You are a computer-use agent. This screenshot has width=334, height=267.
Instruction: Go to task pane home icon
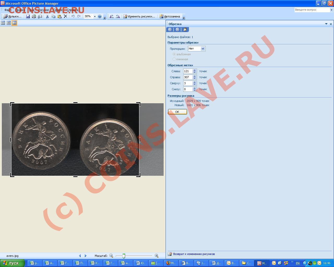pyautogui.click(x=185, y=29)
